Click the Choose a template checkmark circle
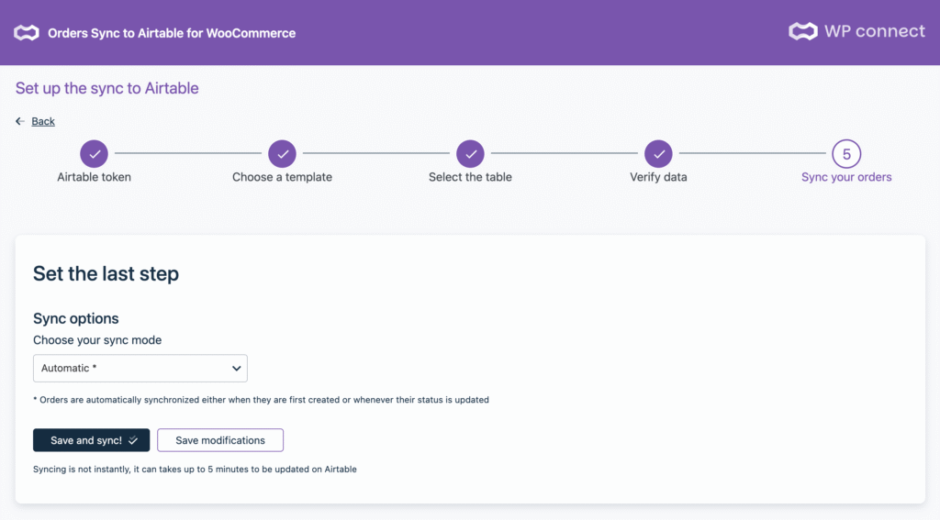940x520 pixels. (x=282, y=154)
